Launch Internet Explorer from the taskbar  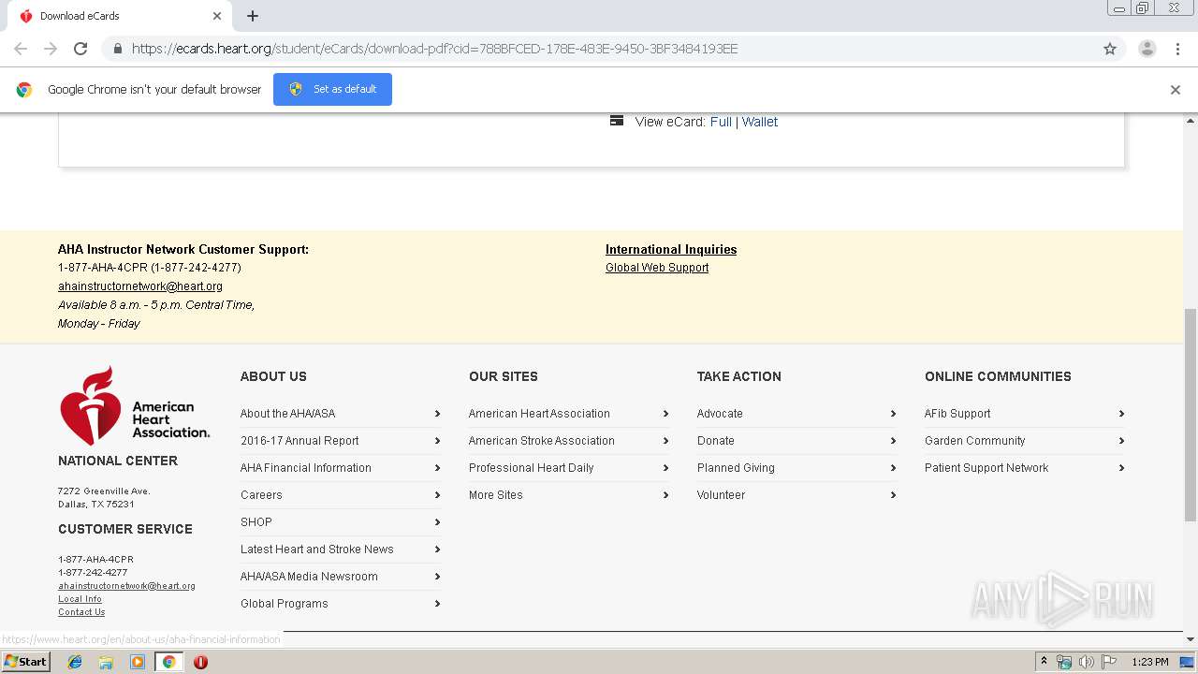click(x=75, y=662)
